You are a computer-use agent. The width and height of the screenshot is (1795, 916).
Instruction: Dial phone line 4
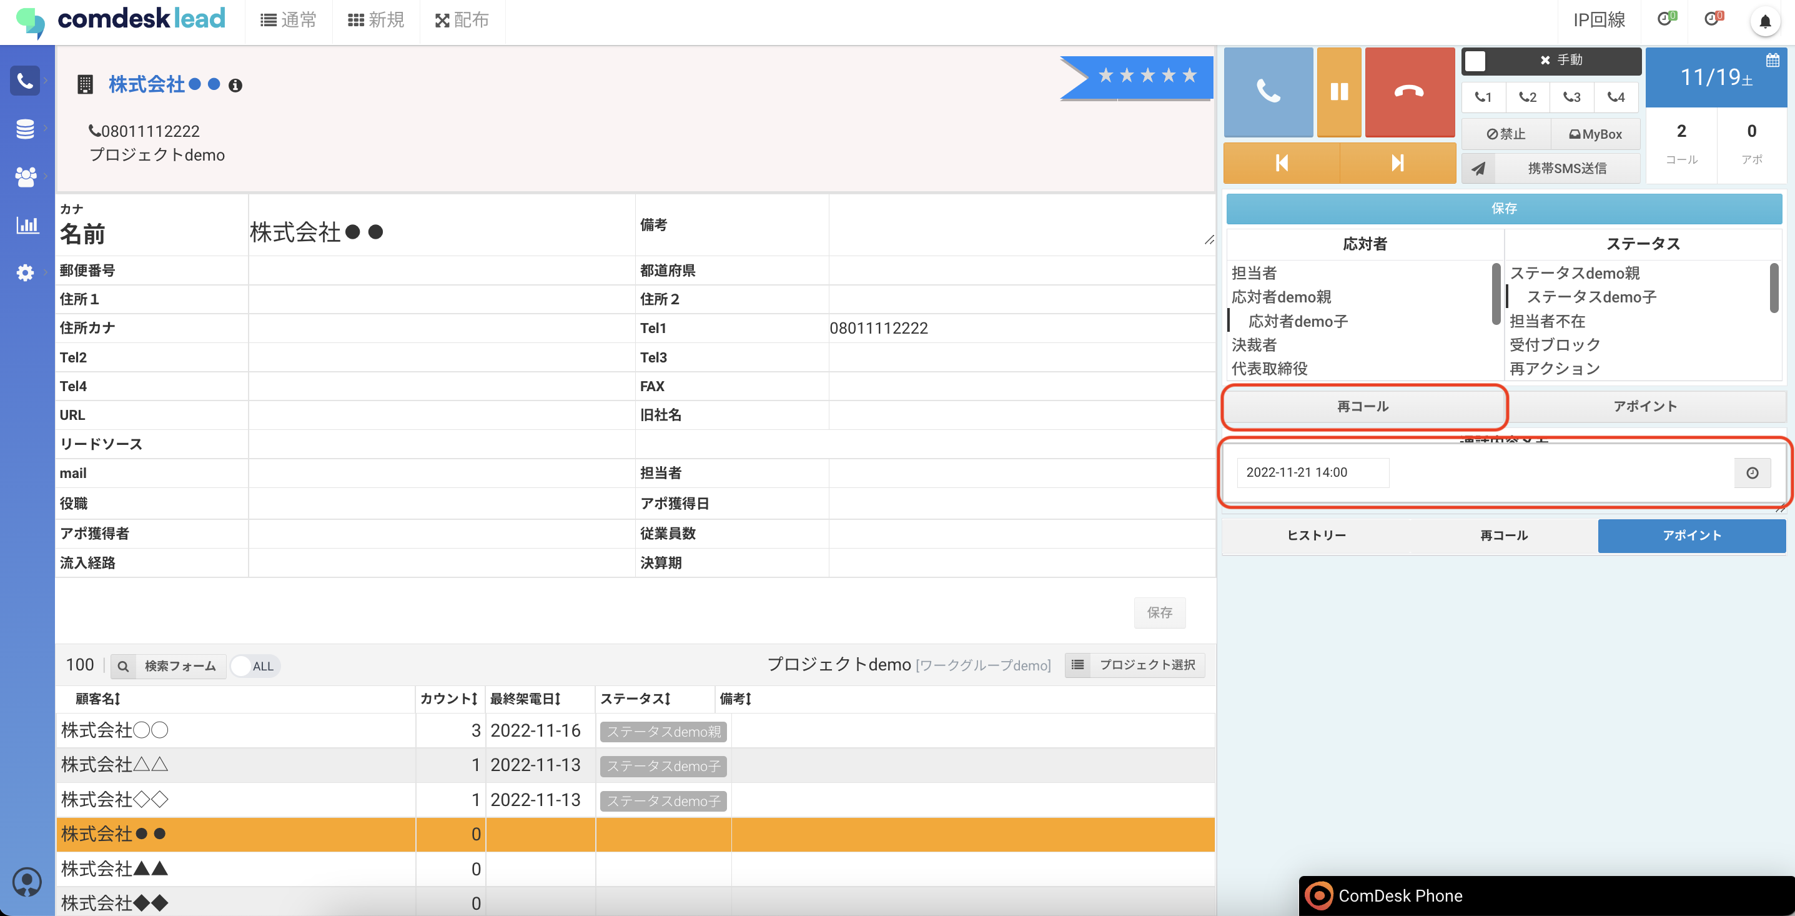click(x=1616, y=97)
